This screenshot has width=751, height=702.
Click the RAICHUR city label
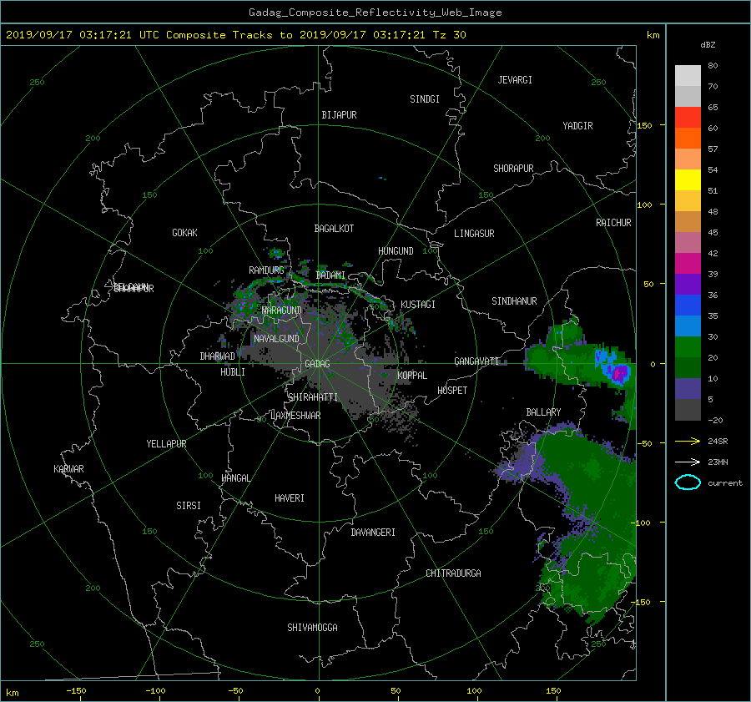click(613, 223)
